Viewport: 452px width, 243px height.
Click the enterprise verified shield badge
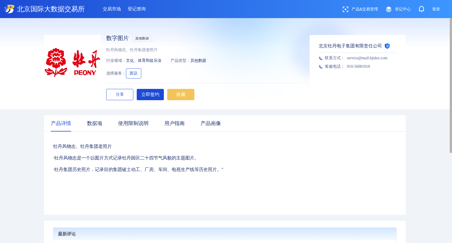point(387,46)
